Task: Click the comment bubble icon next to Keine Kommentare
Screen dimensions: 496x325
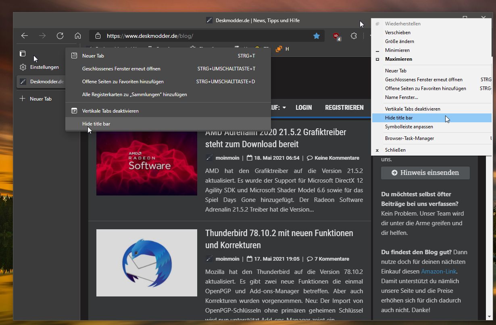Action: tap(310, 158)
